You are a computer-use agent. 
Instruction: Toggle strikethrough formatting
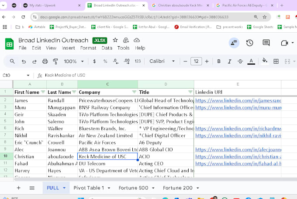click(x=240, y=62)
